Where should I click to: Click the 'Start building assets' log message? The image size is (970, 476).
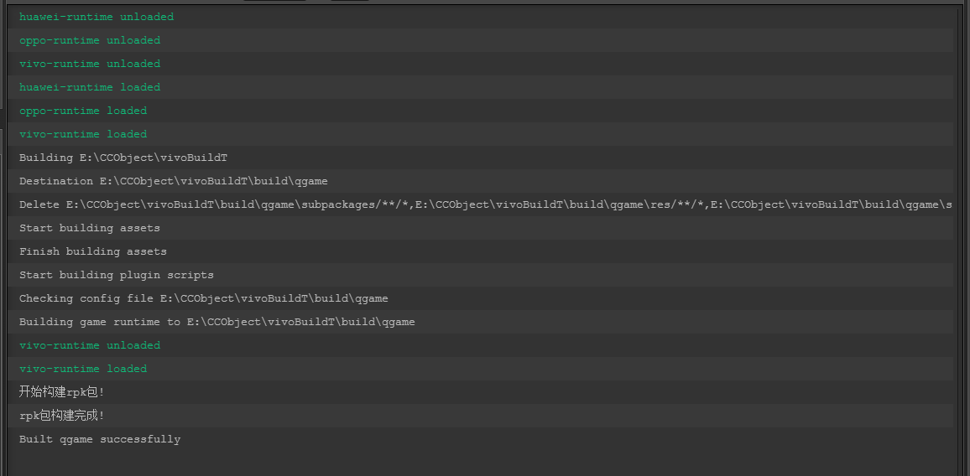click(90, 228)
